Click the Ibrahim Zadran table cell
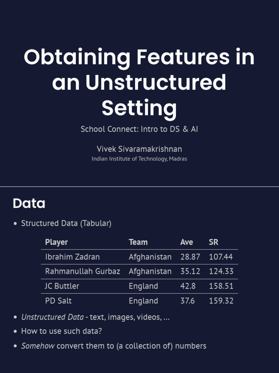Viewport: 279px width, 373px height. (x=72, y=257)
